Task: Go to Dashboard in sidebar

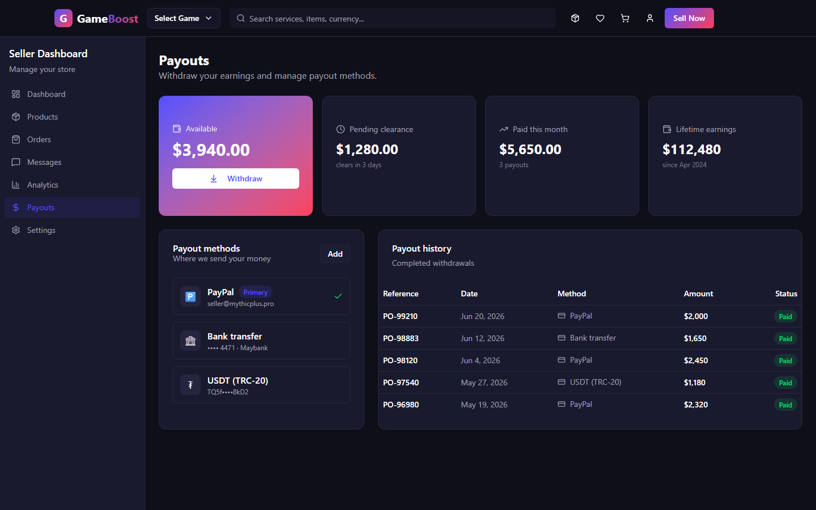Action: (x=72, y=94)
